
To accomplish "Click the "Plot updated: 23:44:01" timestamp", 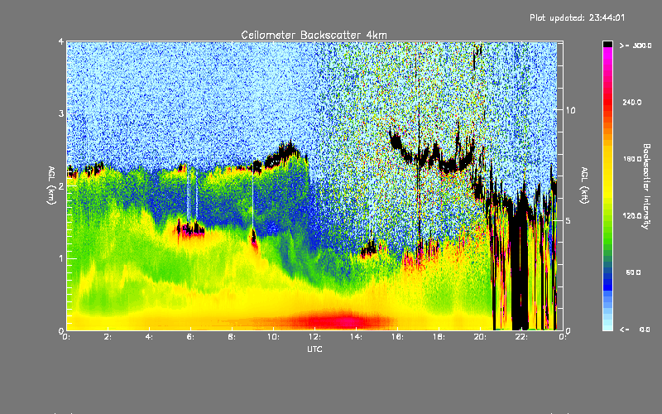I will (577, 17).
